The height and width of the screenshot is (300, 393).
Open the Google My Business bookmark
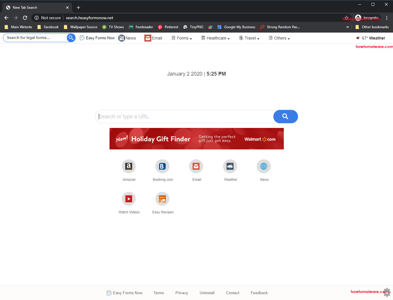(x=236, y=27)
